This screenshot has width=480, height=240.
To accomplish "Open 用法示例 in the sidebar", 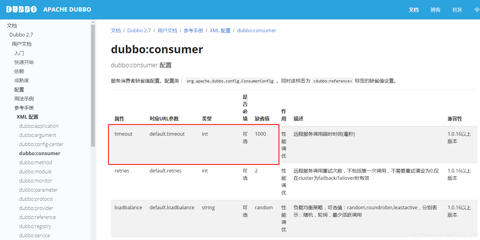I will [24, 99].
